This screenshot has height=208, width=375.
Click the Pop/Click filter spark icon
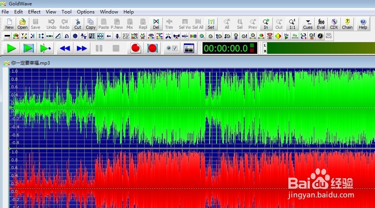click(x=168, y=36)
